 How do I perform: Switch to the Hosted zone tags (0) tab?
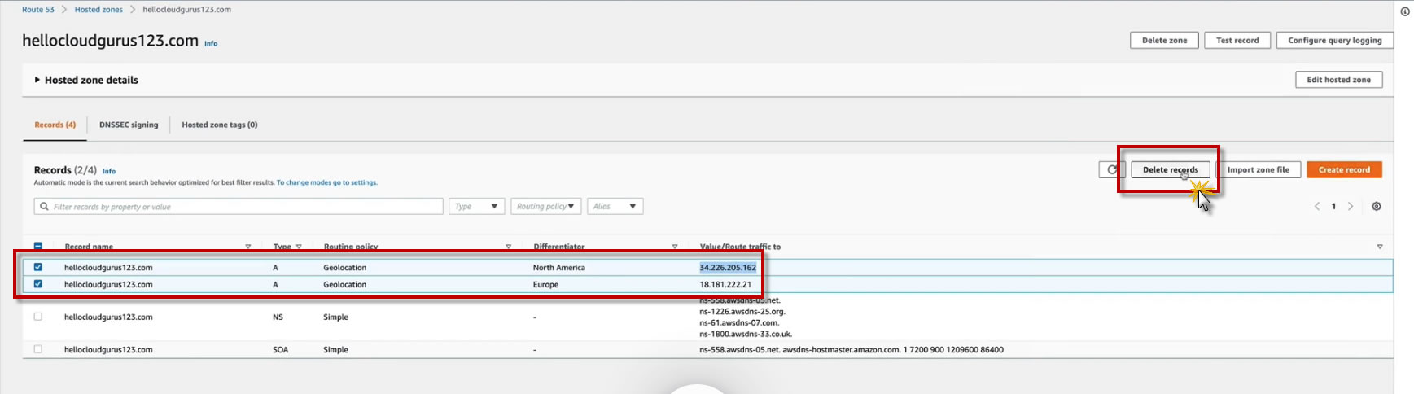[220, 125]
